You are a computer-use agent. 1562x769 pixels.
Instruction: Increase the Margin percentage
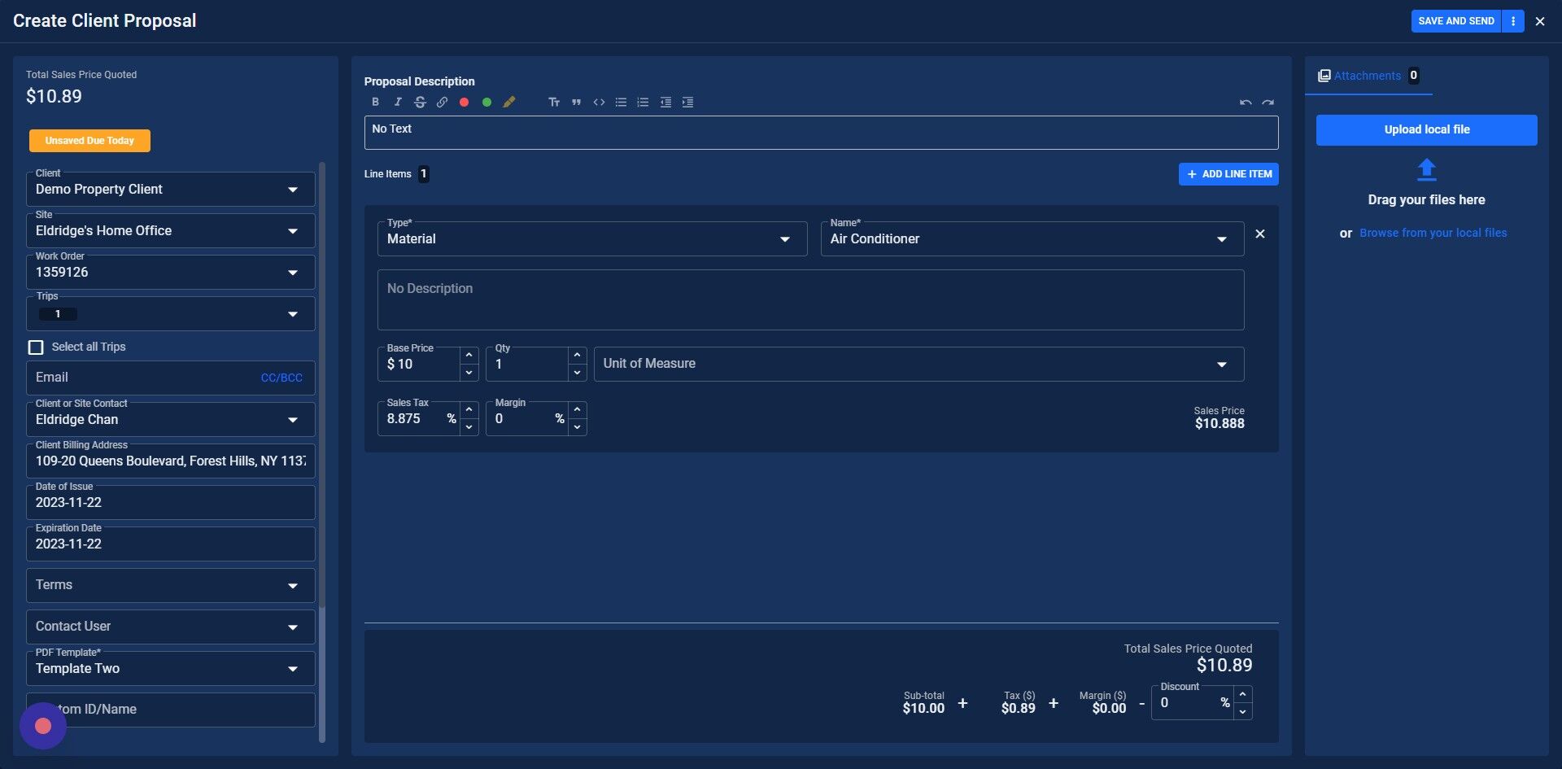point(577,409)
